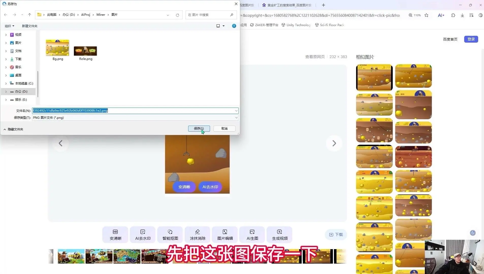Image resolution: width=484 pixels, height=274 pixels.
Task: Open the 智能抠图 smart cutout tool
Action: pos(170,235)
